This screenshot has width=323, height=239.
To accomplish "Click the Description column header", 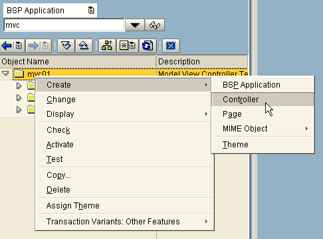I will tap(202, 62).
